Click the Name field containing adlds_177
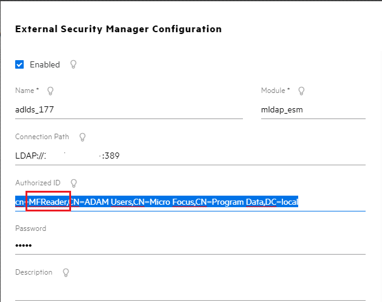Viewport: 382px width, 302px height. pyautogui.click(x=129, y=109)
